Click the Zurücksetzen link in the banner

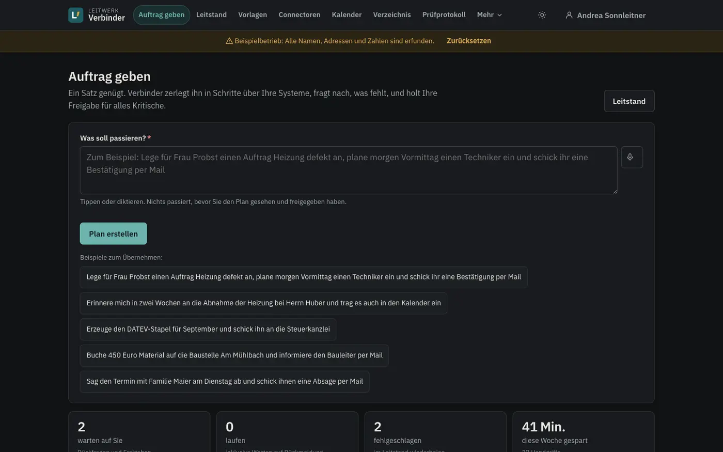[469, 41]
